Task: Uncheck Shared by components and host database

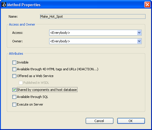Action: click(x=14, y=90)
